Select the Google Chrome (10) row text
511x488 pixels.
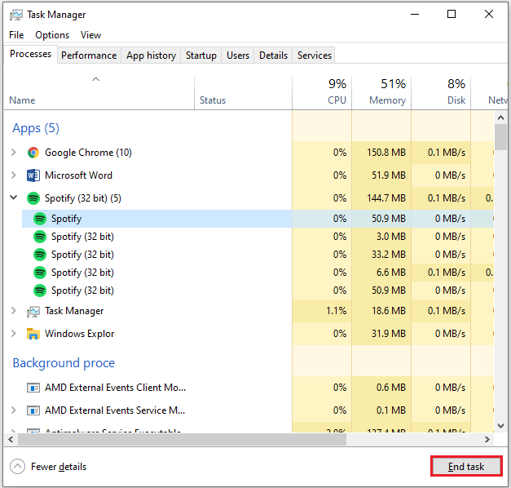[x=88, y=153]
